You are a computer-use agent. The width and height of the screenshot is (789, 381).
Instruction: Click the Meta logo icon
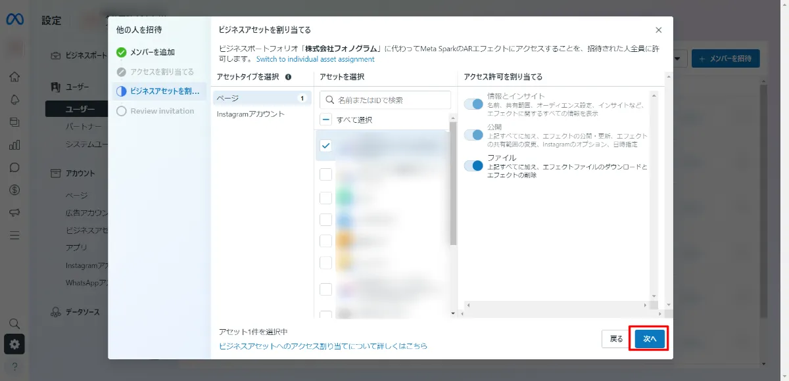tap(14, 20)
